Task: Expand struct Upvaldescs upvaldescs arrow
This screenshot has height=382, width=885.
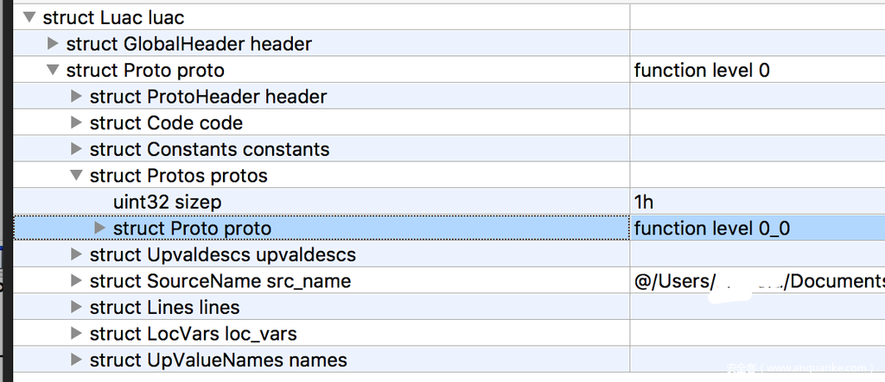Action: tap(77, 254)
